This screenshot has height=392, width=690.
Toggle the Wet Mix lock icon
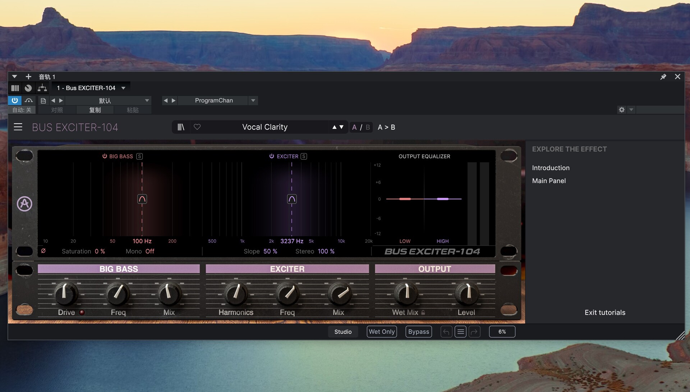423,313
